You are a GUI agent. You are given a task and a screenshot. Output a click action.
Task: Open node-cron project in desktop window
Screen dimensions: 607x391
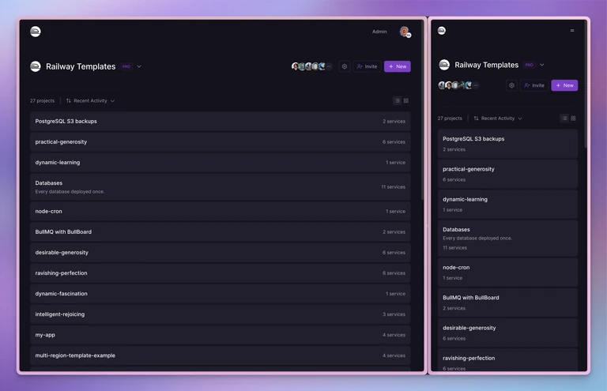[x=221, y=211]
